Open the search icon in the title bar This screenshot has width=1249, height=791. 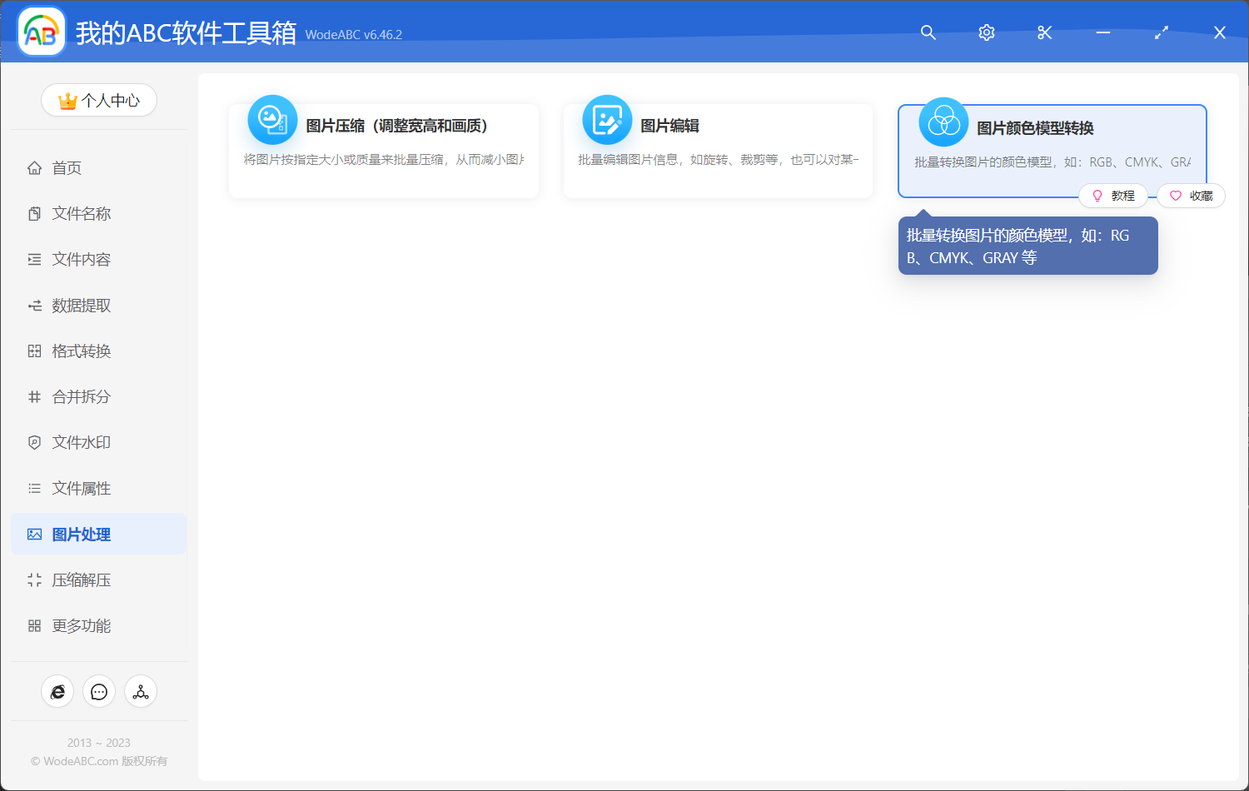click(x=928, y=32)
